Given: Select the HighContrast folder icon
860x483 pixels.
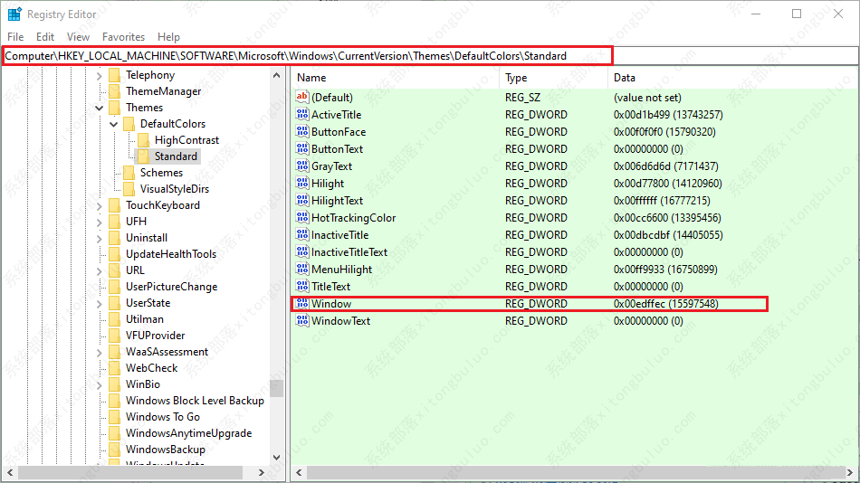Looking at the screenshot, I should pyautogui.click(x=144, y=140).
